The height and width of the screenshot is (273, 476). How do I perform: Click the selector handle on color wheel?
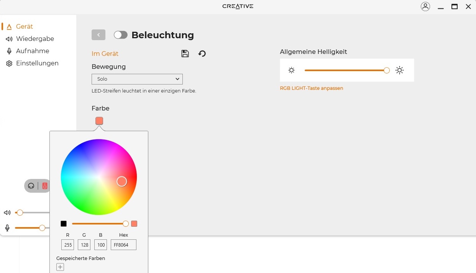tap(122, 181)
